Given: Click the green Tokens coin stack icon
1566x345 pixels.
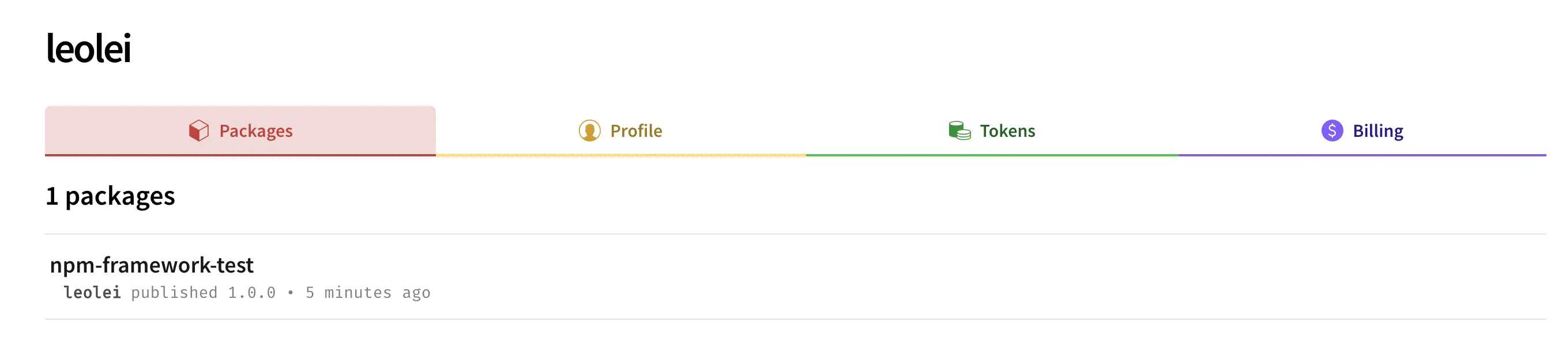Looking at the screenshot, I should click(959, 131).
